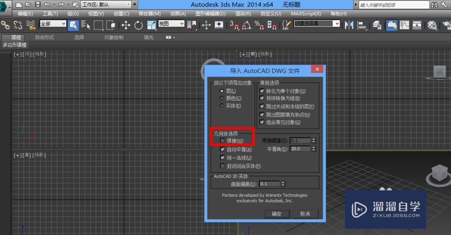Toggle the Angle Snap icon
This screenshot has width=451, height=235.
[x=247, y=25]
